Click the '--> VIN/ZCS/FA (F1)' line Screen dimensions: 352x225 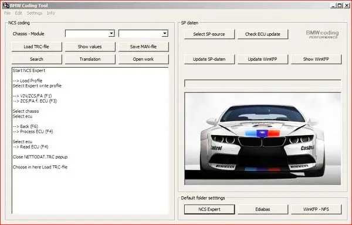point(32,96)
